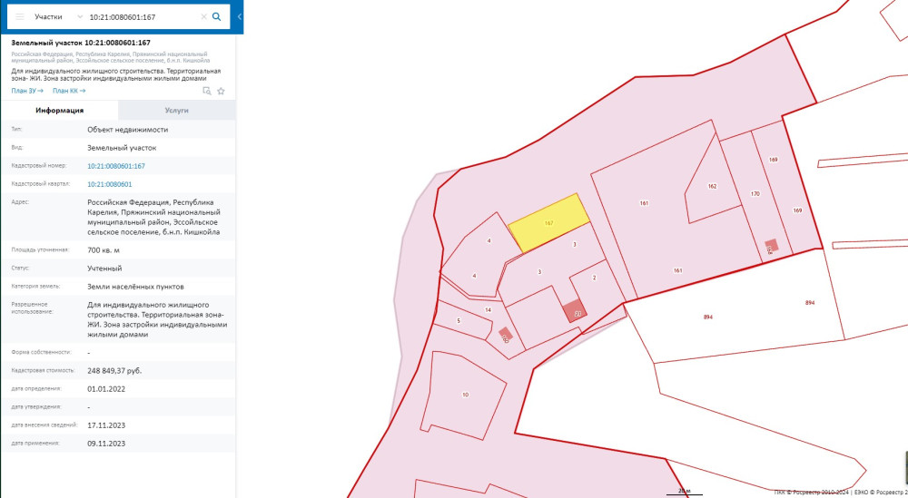Open the План ЗУ link
Viewport: 908px width, 498px height.
tap(27, 91)
